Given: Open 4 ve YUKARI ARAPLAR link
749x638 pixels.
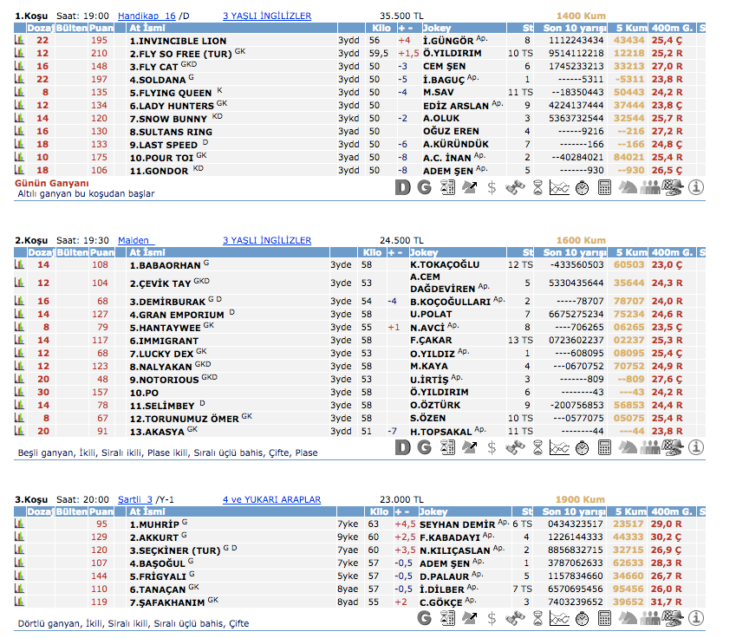Looking at the screenshot, I should 271,499.
